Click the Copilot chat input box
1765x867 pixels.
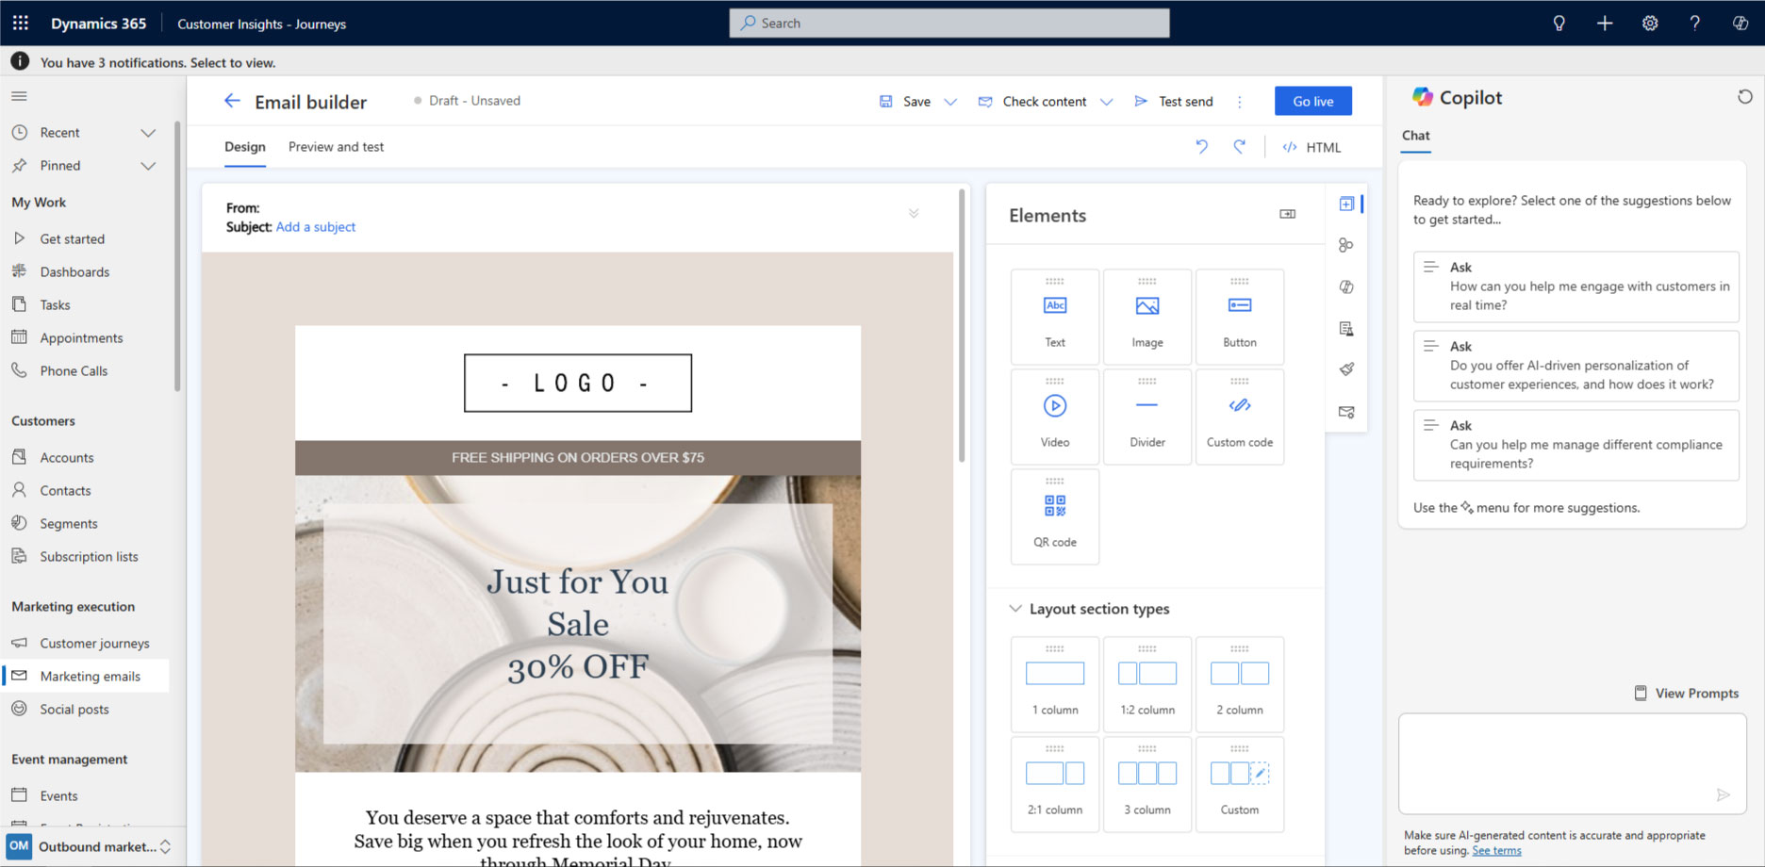[x=1573, y=763]
